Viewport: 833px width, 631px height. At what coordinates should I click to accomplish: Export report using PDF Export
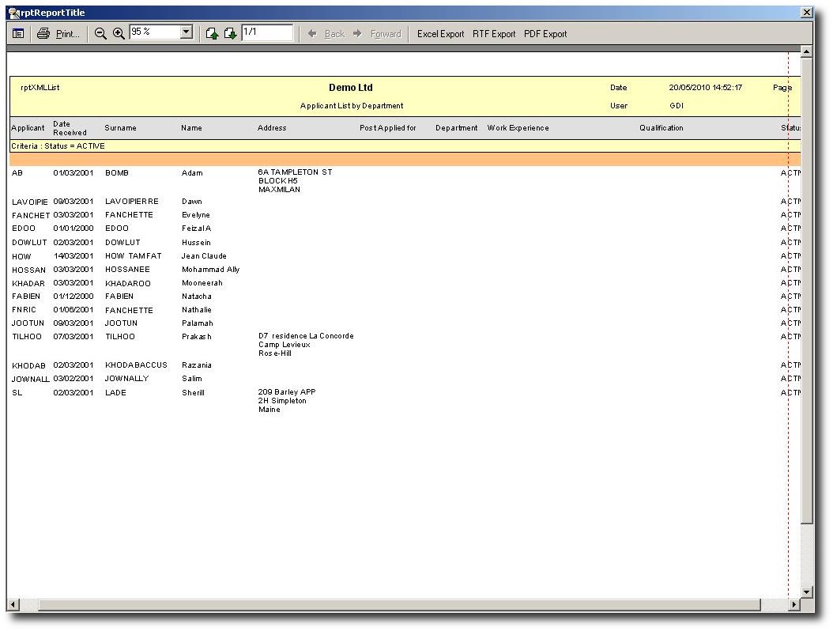click(x=545, y=34)
